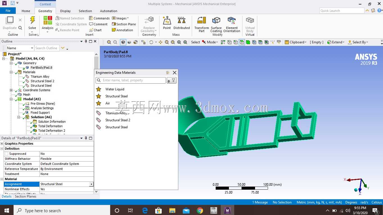Collapse the Materials tree node
The image size is (383, 215).
(11, 72)
